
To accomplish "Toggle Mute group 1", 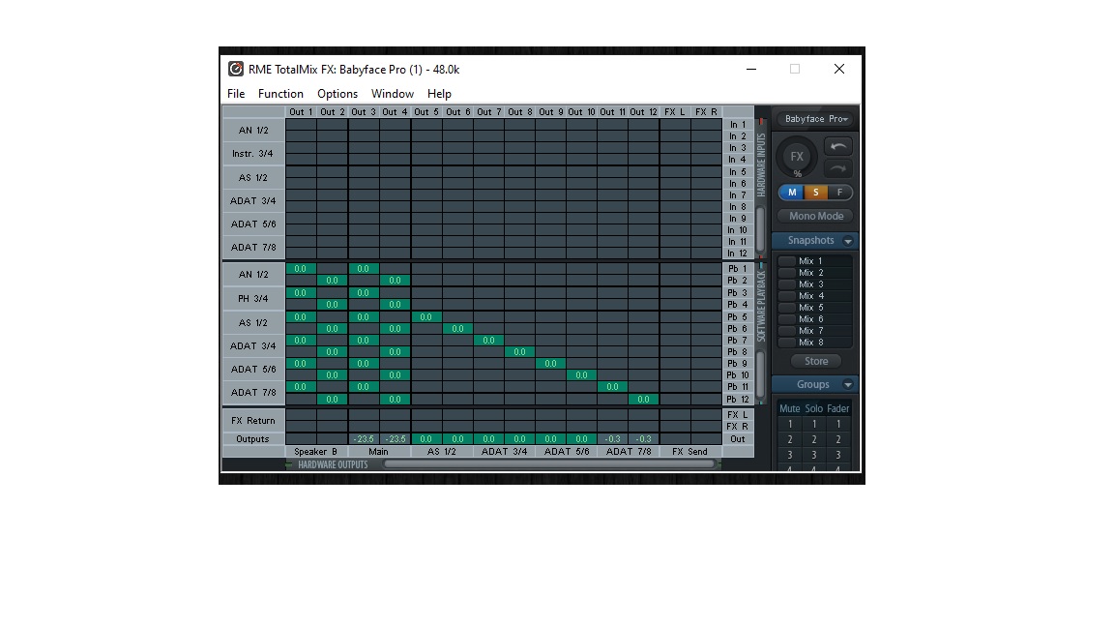I will [790, 424].
